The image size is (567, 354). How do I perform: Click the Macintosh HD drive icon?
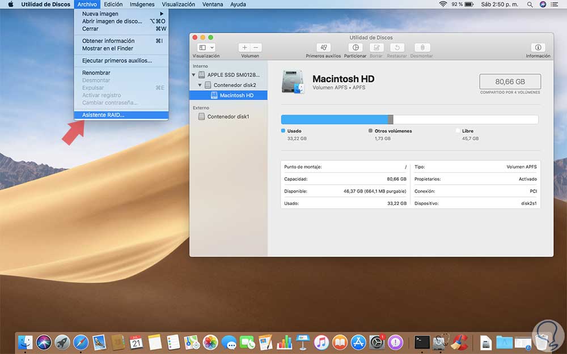pyautogui.click(x=293, y=82)
